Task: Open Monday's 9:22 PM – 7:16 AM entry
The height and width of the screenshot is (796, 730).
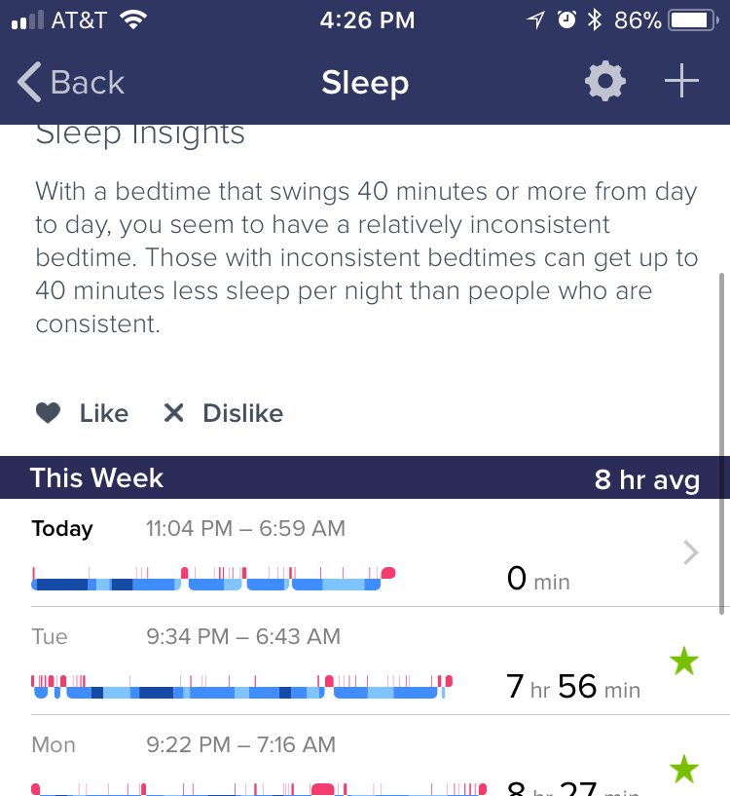Action: click(240, 745)
